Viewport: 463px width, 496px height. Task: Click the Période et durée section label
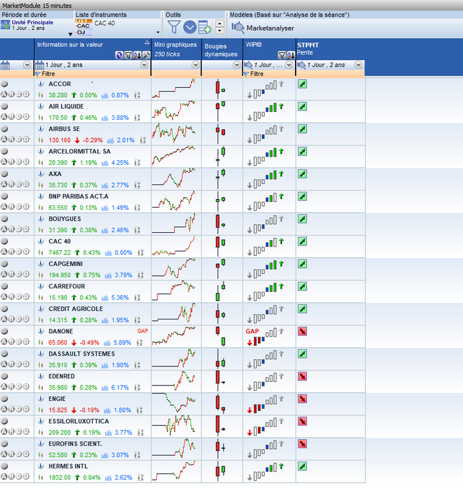24,15
